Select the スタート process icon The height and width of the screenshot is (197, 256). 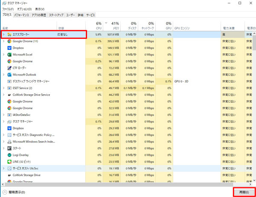click(9, 148)
